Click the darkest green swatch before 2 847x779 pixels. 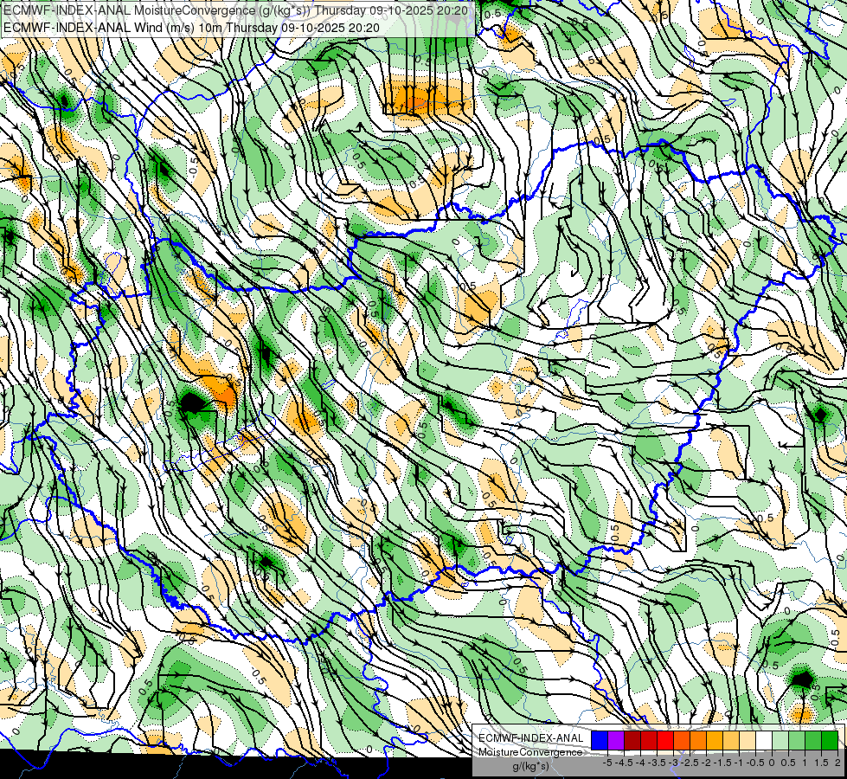click(830, 740)
